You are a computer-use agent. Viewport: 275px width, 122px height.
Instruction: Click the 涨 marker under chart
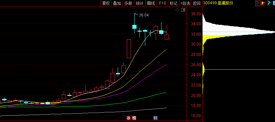click(128, 118)
